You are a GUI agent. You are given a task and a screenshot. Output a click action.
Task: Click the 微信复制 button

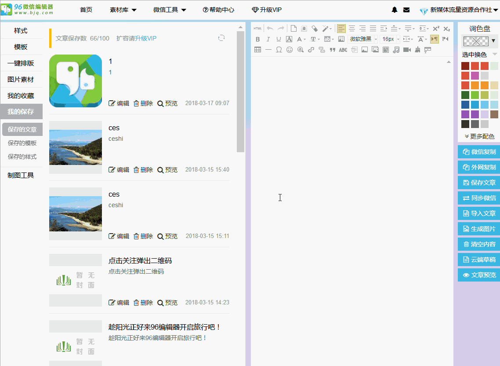[x=479, y=152]
